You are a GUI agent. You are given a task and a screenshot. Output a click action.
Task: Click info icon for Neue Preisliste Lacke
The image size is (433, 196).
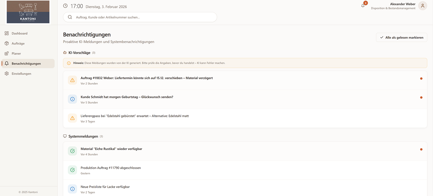[72, 189]
